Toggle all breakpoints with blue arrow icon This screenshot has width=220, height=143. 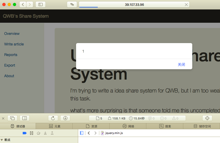click(x=25, y=133)
